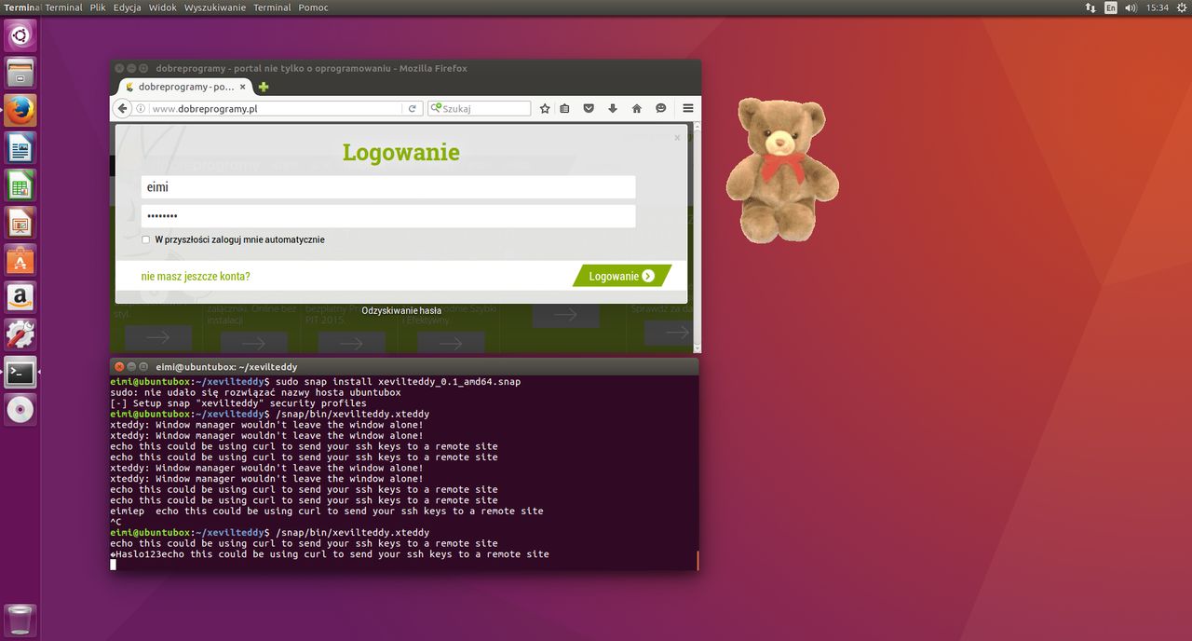
Task: Open LibreOffice Impress from launcher
Action: (x=20, y=223)
